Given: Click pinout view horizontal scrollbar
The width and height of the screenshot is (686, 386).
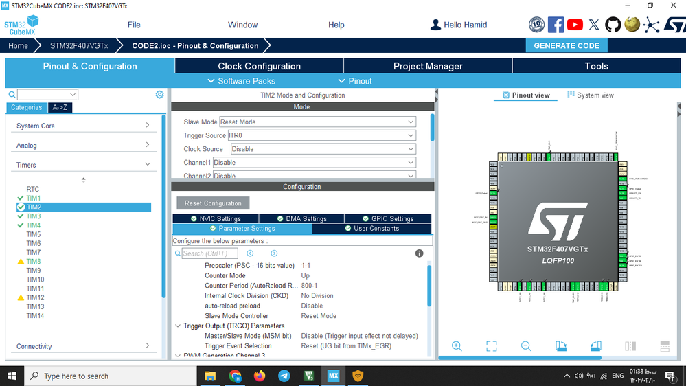Looking at the screenshot, I should pos(520,358).
